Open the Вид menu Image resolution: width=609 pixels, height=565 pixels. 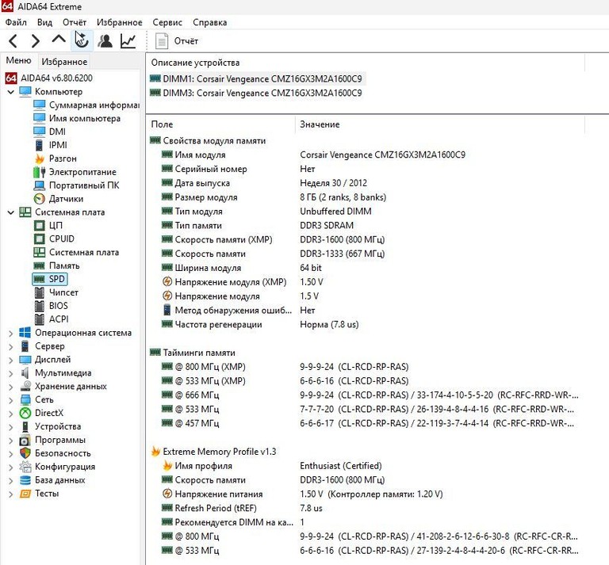tap(44, 22)
